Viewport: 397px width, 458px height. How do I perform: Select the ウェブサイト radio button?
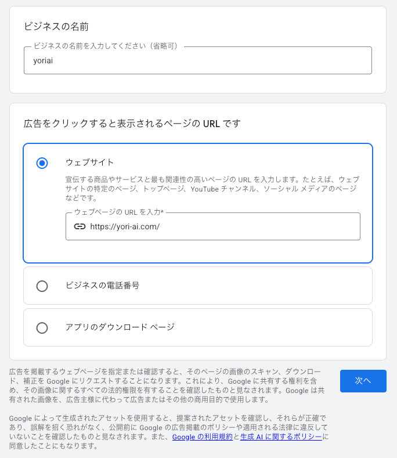point(42,163)
